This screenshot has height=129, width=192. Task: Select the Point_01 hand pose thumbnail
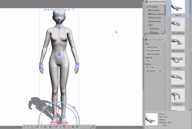click(x=178, y=7)
